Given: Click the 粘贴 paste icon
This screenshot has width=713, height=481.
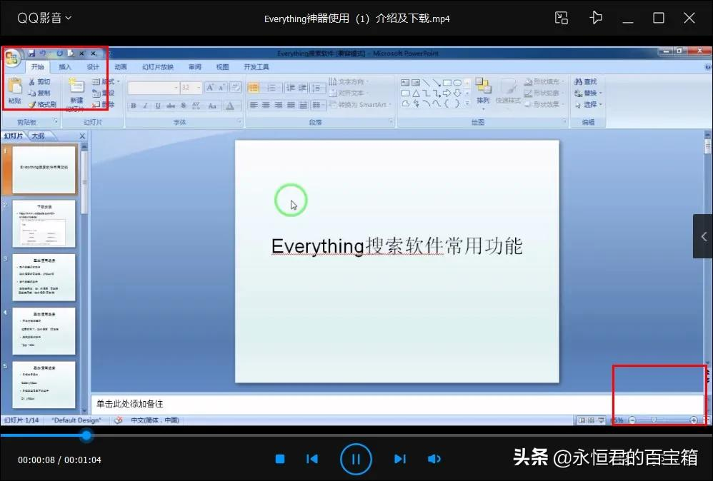Looking at the screenshot, I should [14, 91].
